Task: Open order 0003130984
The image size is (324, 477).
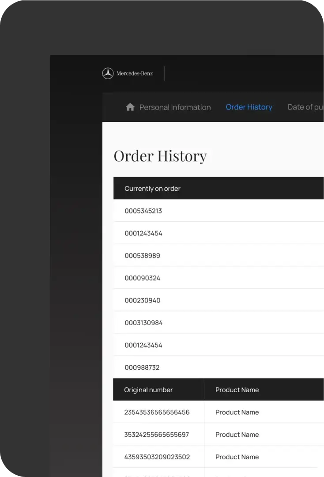Action: click(x=143, y=323)
